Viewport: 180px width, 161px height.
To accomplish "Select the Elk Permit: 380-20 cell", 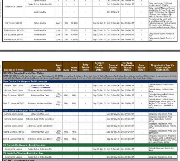I will (x=14, y=23).
